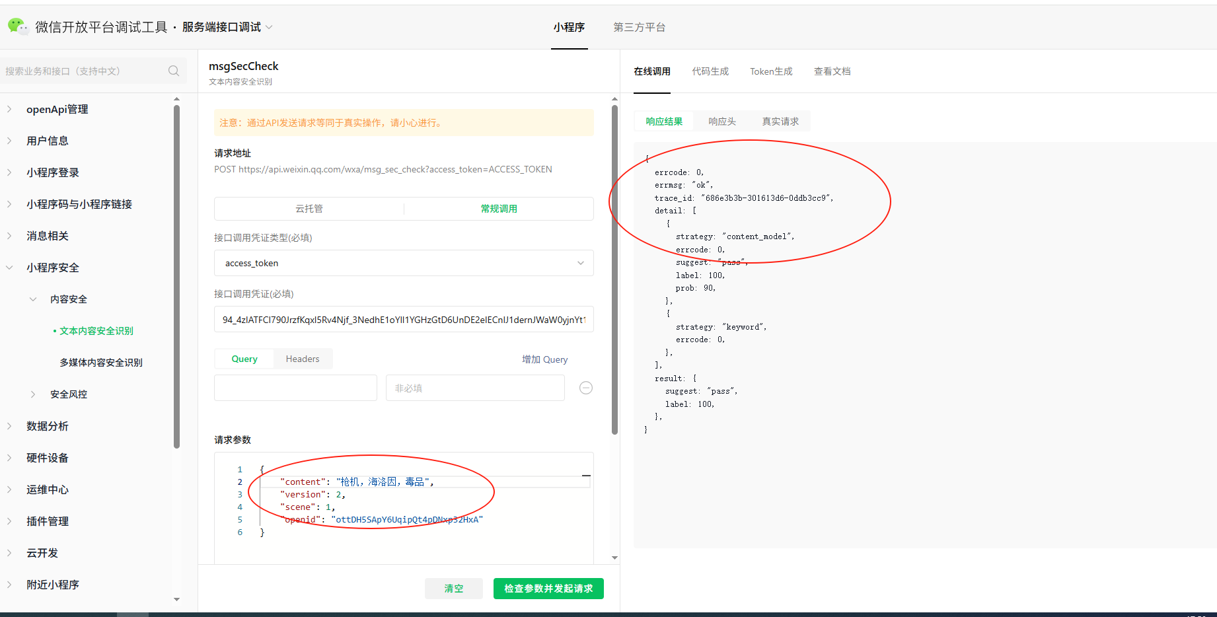Image resolution: width=1217 pixels, height=617 pixels.
Task: Remove the Query row with minus icon
Action: click(x=585, y=388)
